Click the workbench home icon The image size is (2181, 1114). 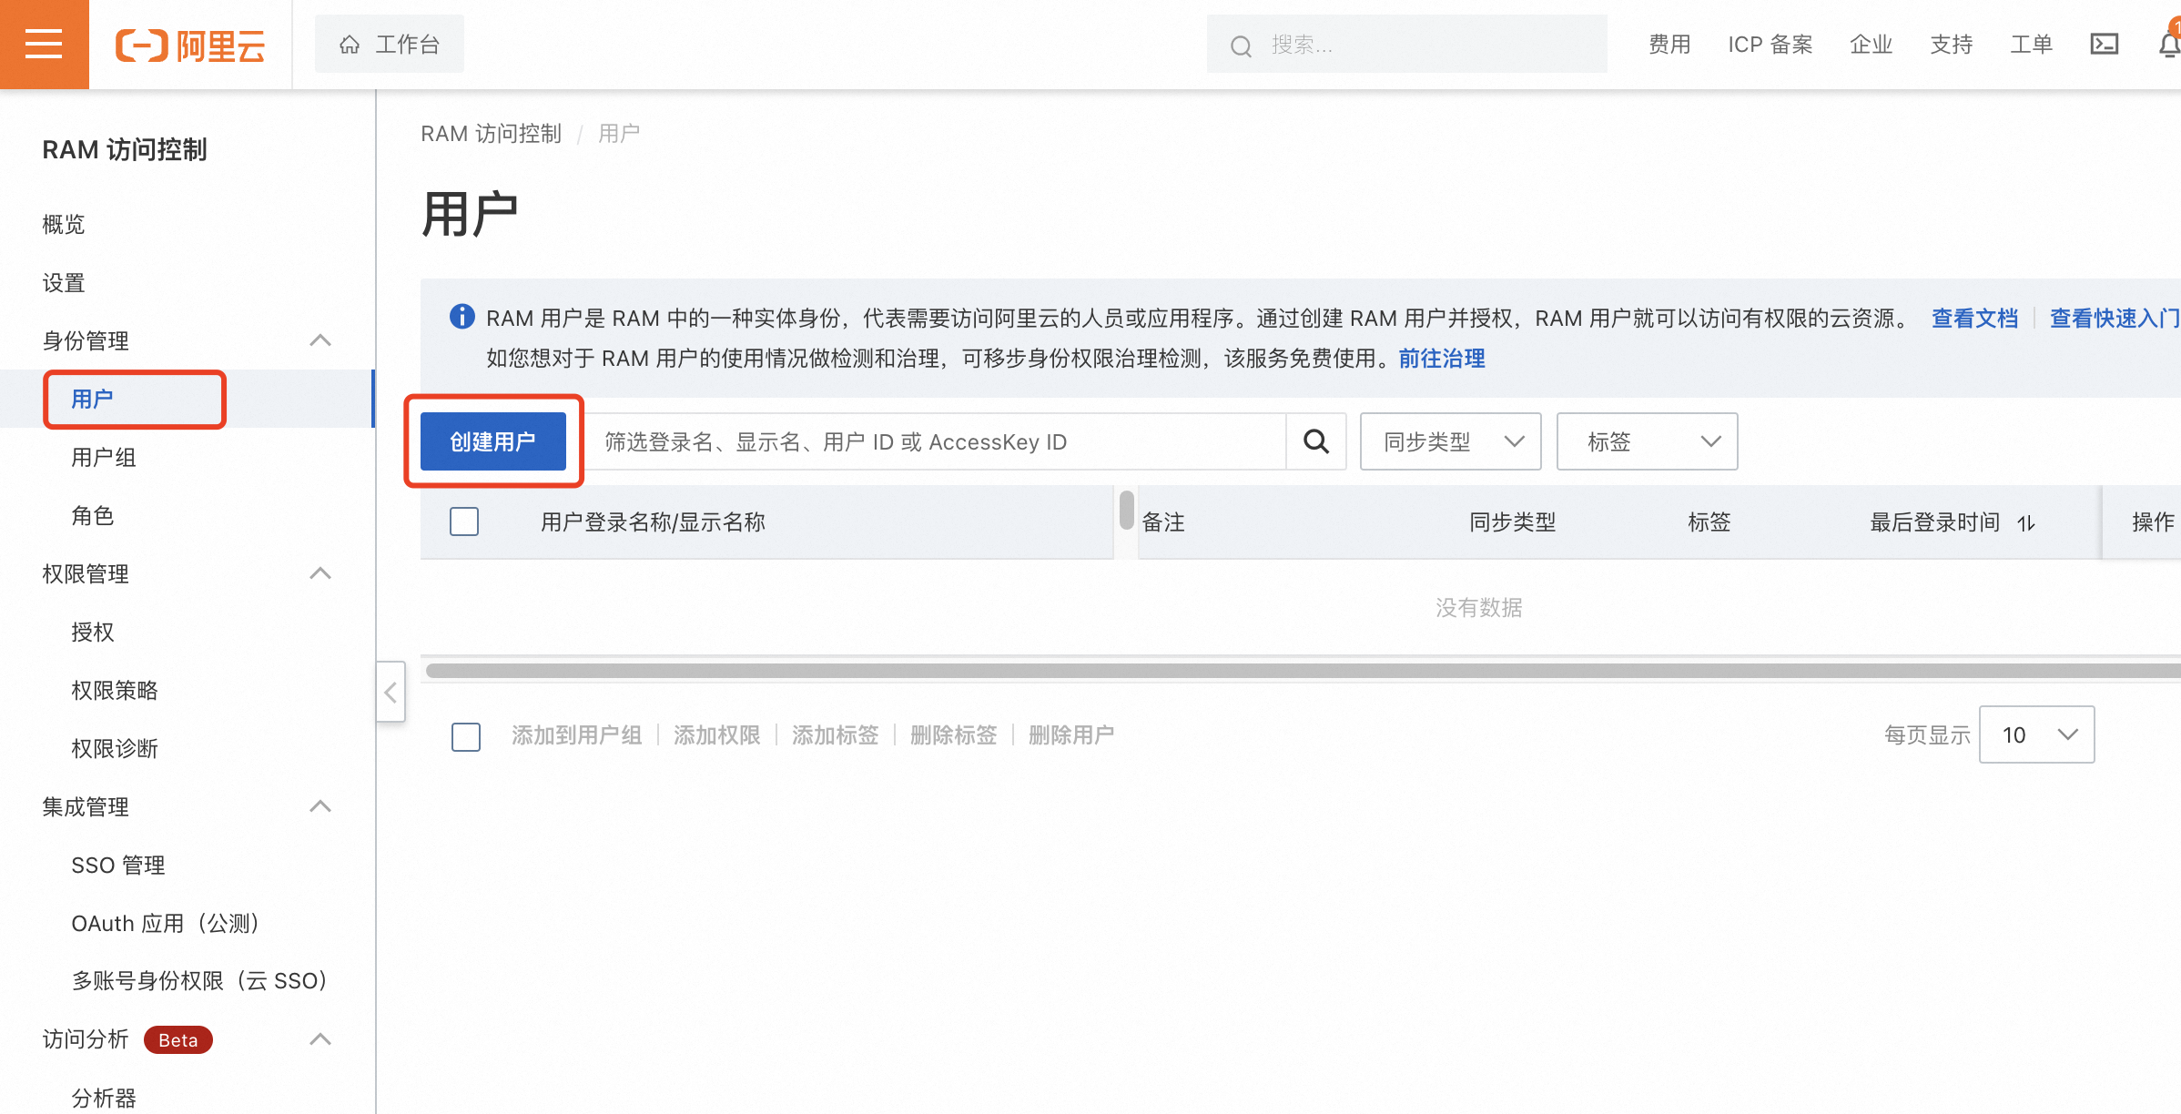pyautogui.click(x=350, y=44)
